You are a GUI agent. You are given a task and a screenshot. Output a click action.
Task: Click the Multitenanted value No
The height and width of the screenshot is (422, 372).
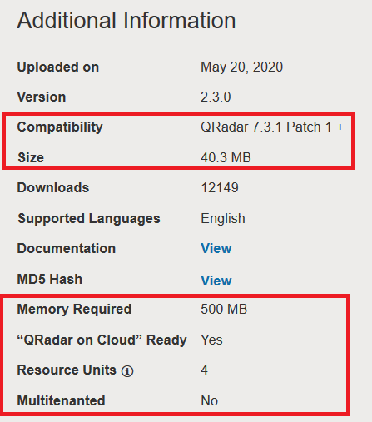point(209,400)
